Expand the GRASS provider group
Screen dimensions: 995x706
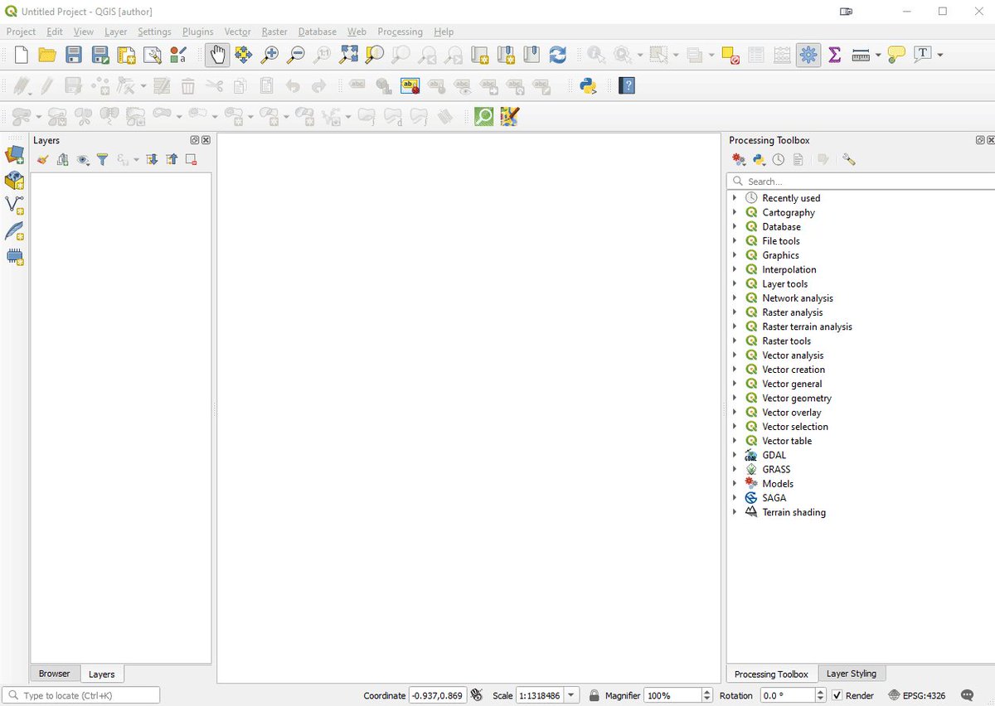[x=735, y=469]
